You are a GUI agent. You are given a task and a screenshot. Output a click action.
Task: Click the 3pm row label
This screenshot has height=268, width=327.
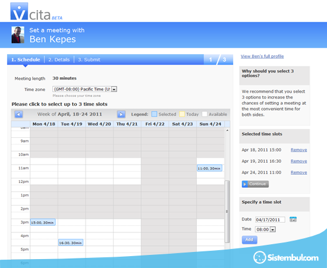[x=24, y=222]
